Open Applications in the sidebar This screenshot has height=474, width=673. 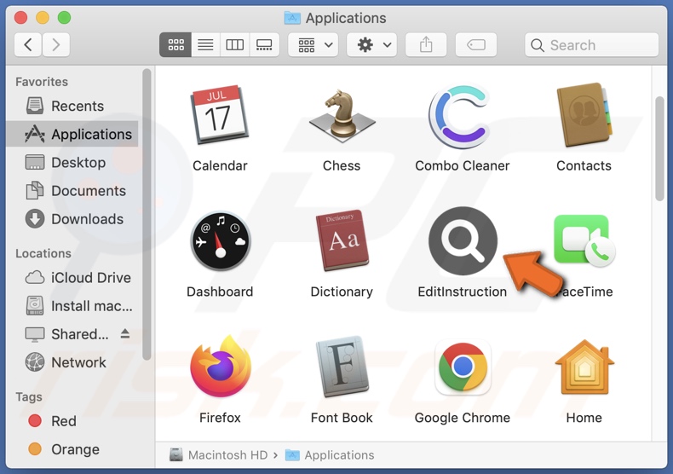pos(72,134)
